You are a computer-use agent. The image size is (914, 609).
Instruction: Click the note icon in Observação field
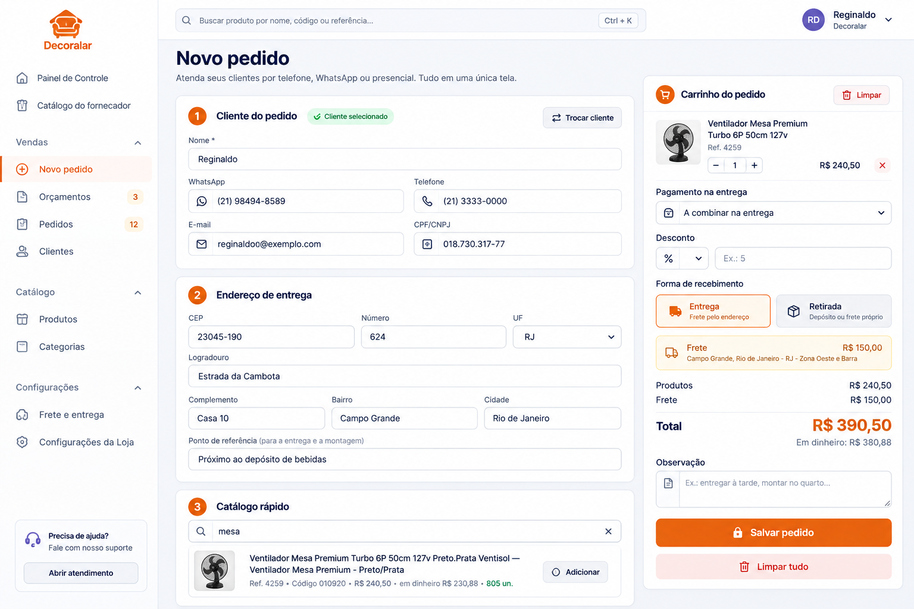[x=668, y=483]
